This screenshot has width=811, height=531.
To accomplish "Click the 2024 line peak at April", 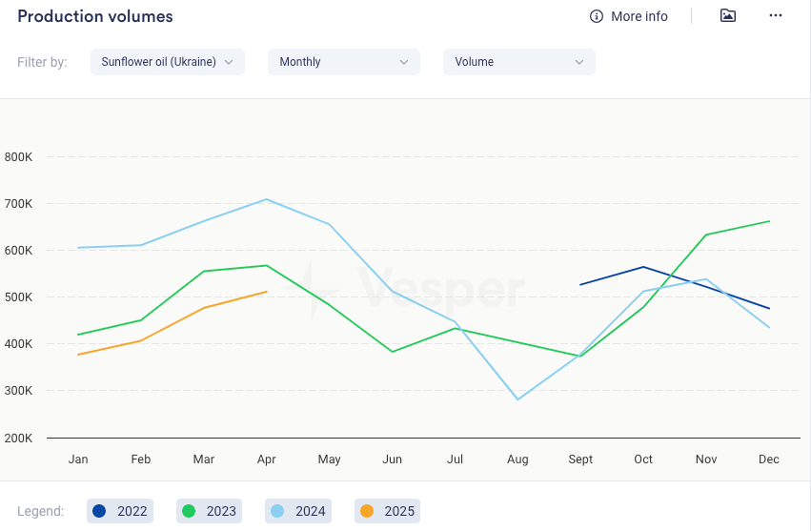I will (267, 199).
